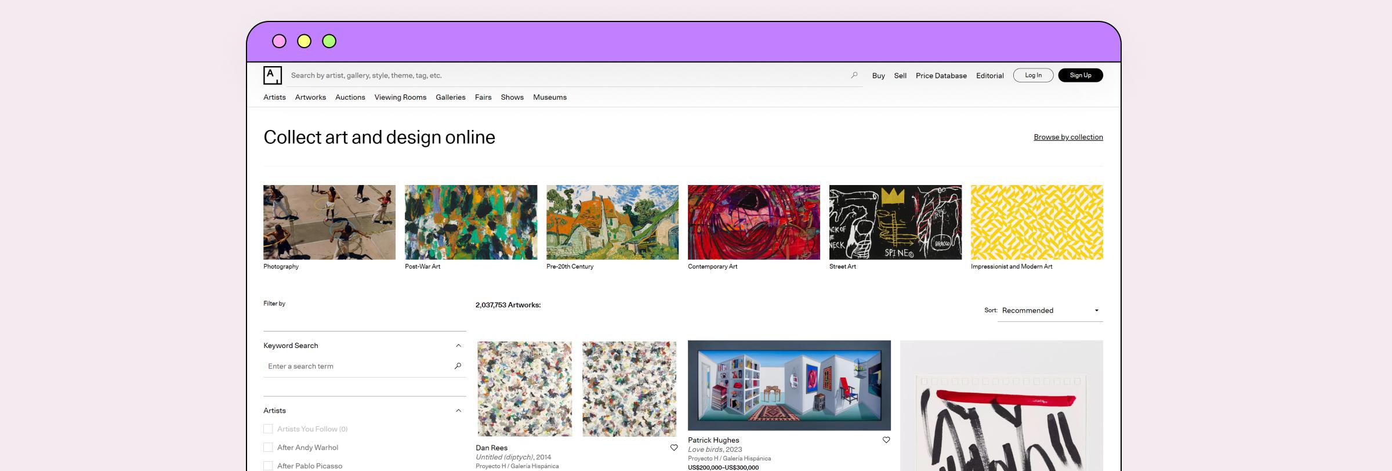Image resolution: width=1392 pixels, height=471 pixels.
Task: Open the Patrick Hughes Love birds image
Action: click(x=789, y=385)
